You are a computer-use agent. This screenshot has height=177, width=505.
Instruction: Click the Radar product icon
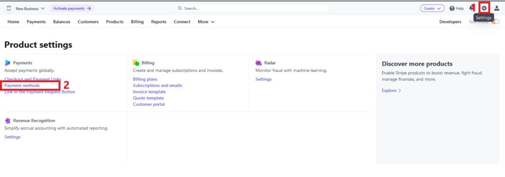258,63
